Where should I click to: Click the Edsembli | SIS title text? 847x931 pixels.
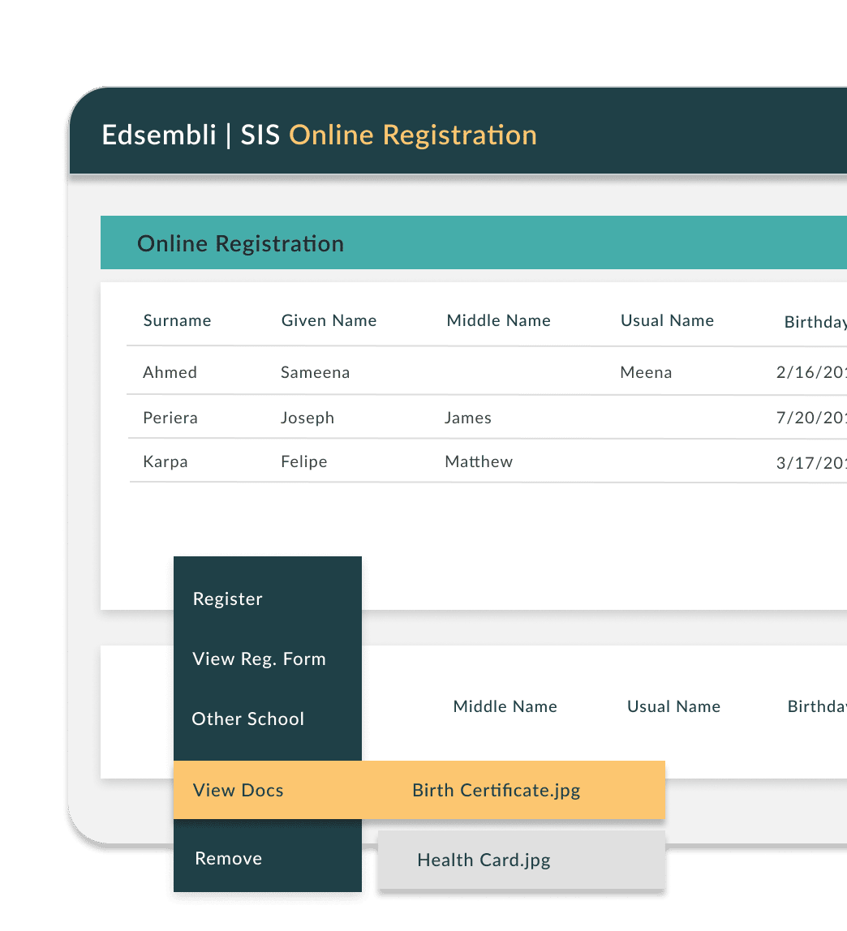point(191,135)
